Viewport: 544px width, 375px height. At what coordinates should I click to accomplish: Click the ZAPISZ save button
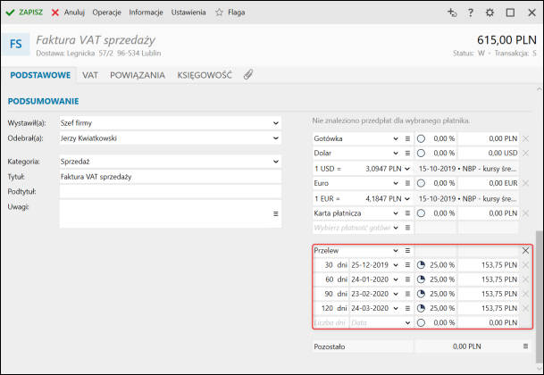(x=24, y=12)
